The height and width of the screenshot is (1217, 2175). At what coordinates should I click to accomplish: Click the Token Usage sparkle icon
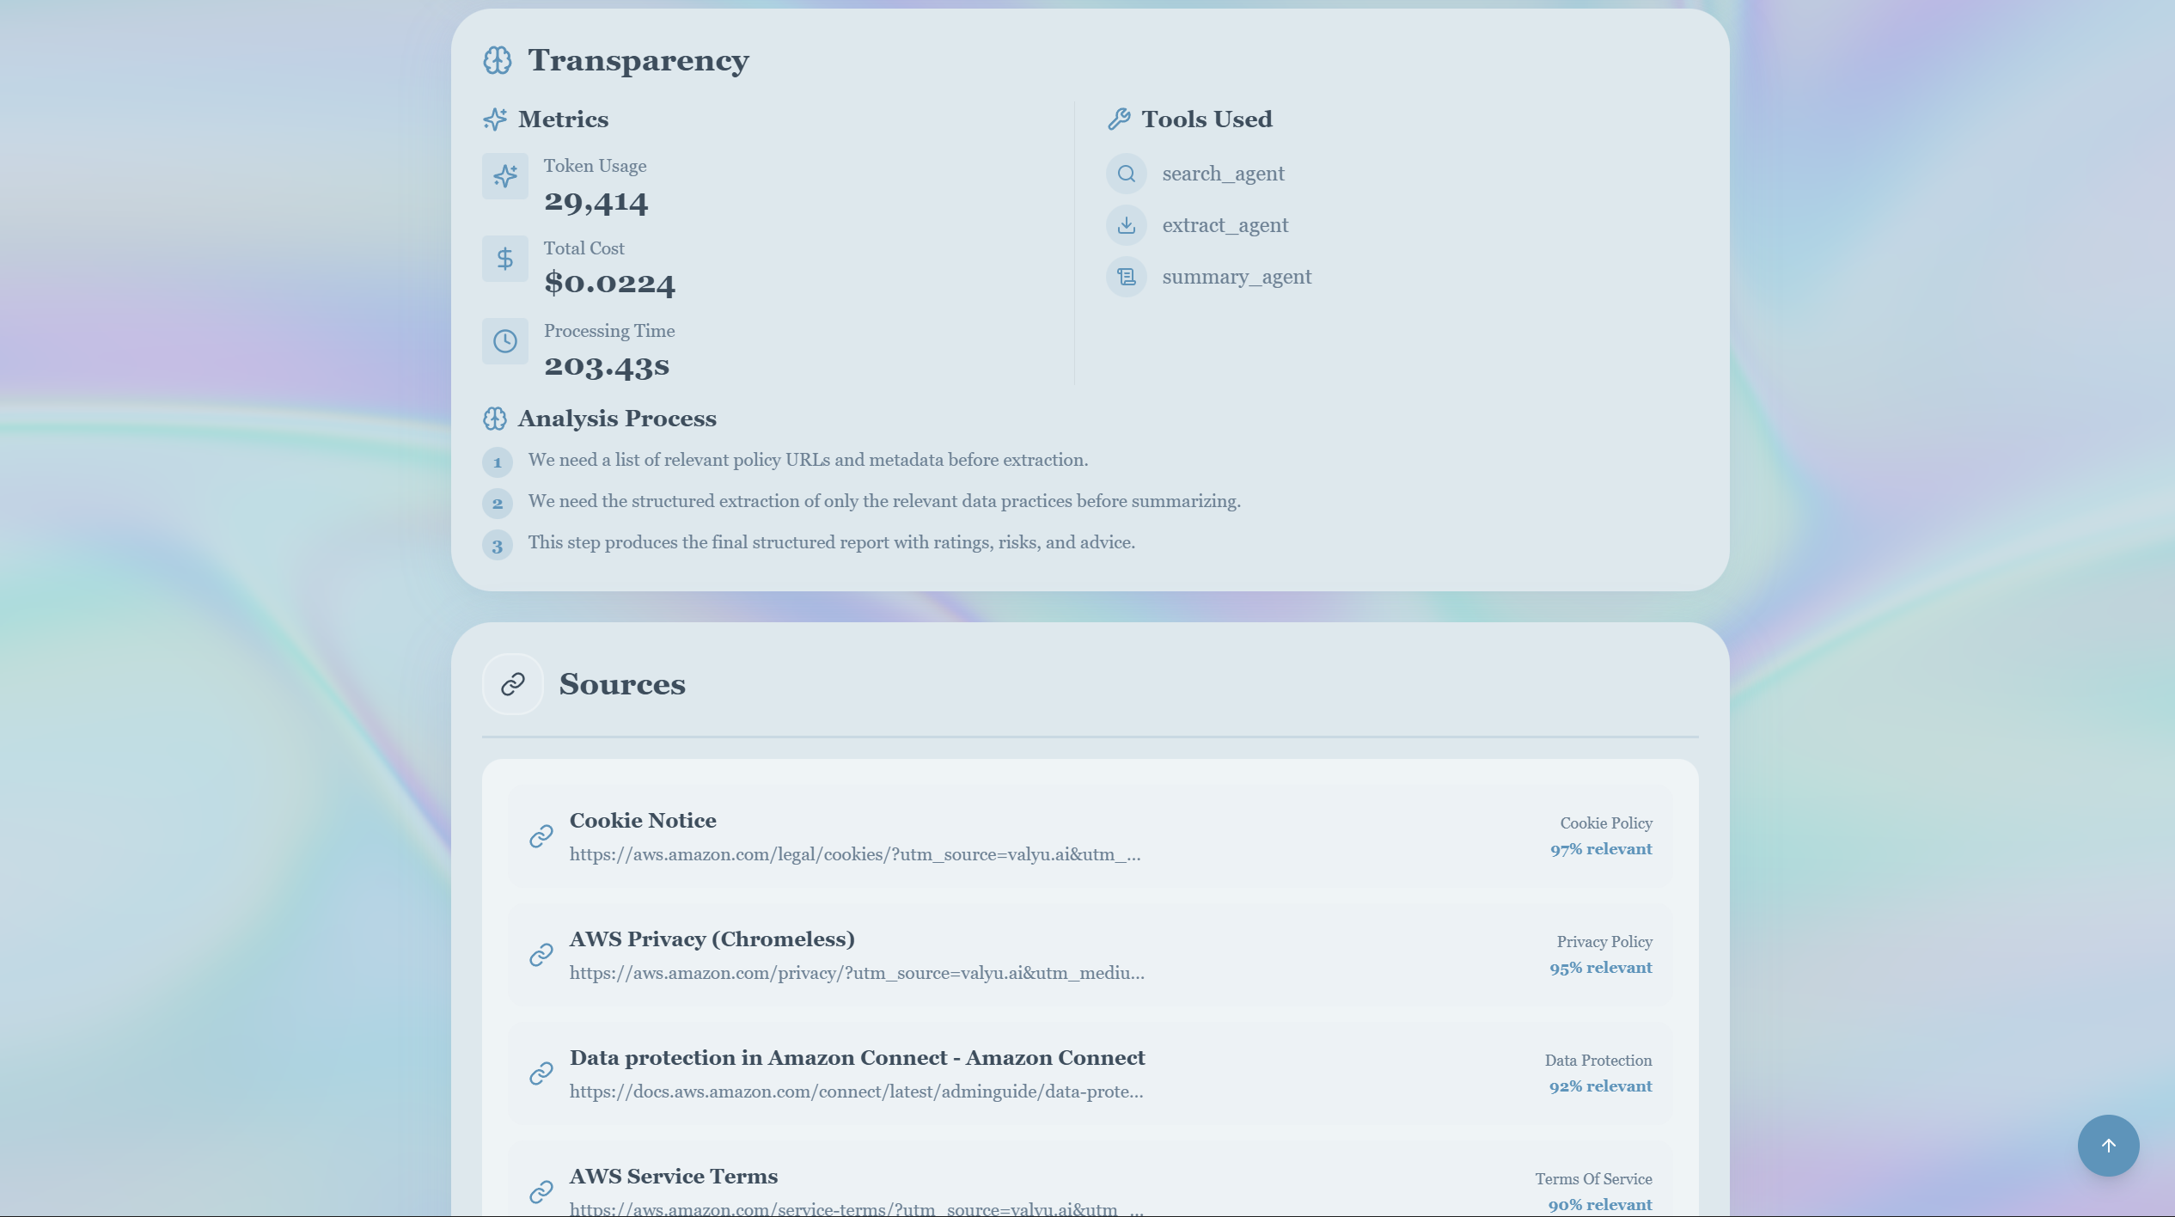pyautogui.click(x=505, y=176)
